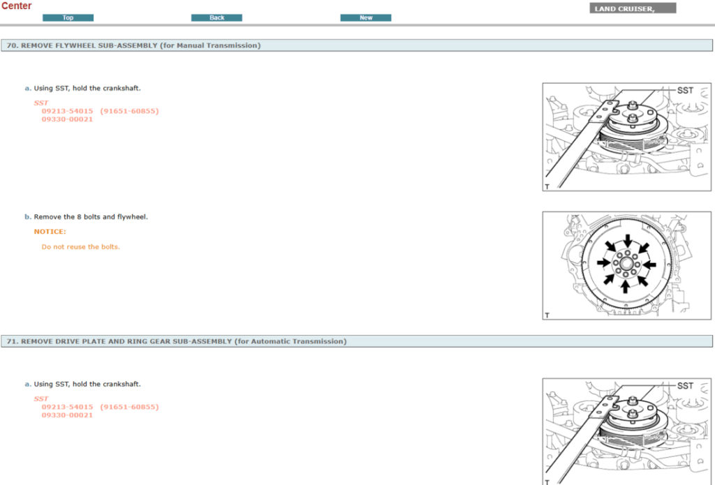Click the SST callout label in top diagram
The height and width of the screenshot is (485, 715).
tap(685, 91)
